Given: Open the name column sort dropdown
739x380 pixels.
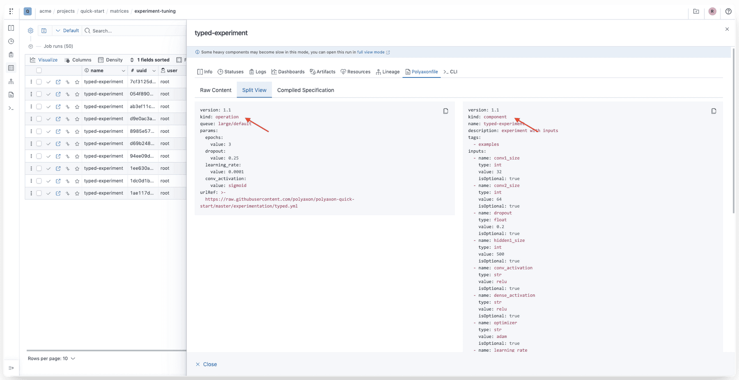Looking at the screenshot, I should pos(124,70).
